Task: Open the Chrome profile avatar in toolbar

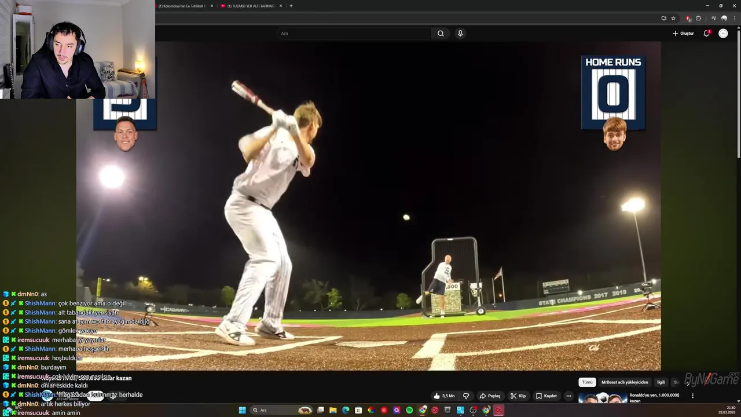Action: click(724, 18)
